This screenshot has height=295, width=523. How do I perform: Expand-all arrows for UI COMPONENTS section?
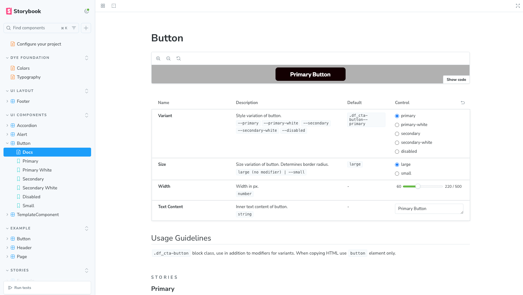[87, 115]
